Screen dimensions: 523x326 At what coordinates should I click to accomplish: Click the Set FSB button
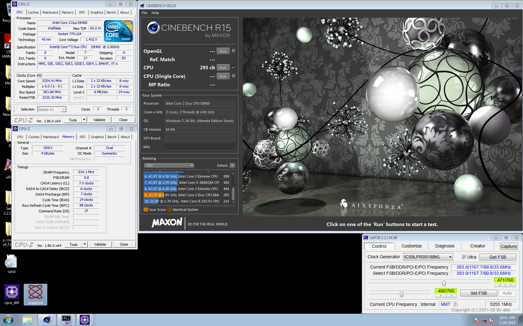478,293
